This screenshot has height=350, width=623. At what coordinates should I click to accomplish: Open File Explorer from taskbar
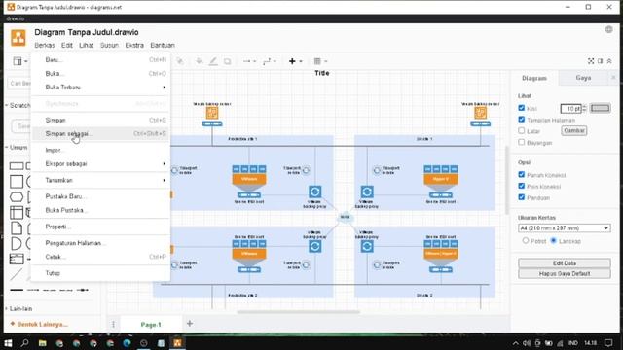(42, 343)
